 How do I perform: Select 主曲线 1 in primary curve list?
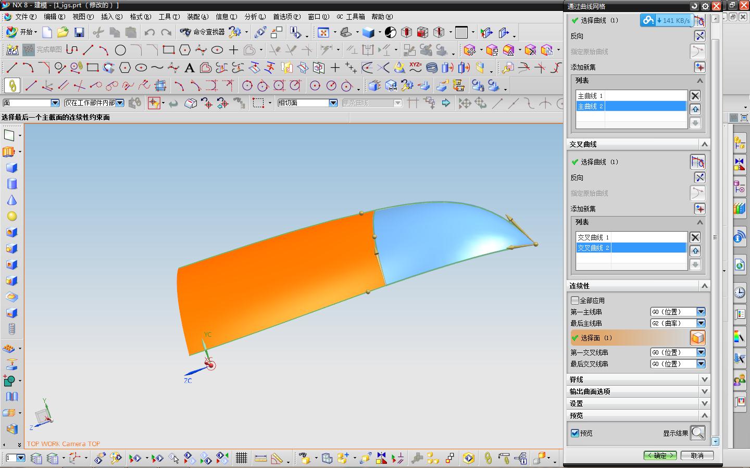(x=631, y=96)
